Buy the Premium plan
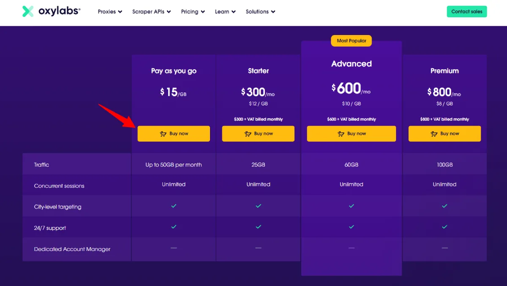Screen dimensions: 507x286 [444, 134]
